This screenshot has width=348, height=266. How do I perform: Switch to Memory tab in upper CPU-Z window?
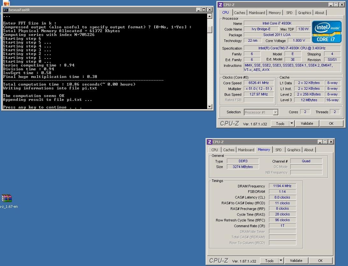pos(275,13)
